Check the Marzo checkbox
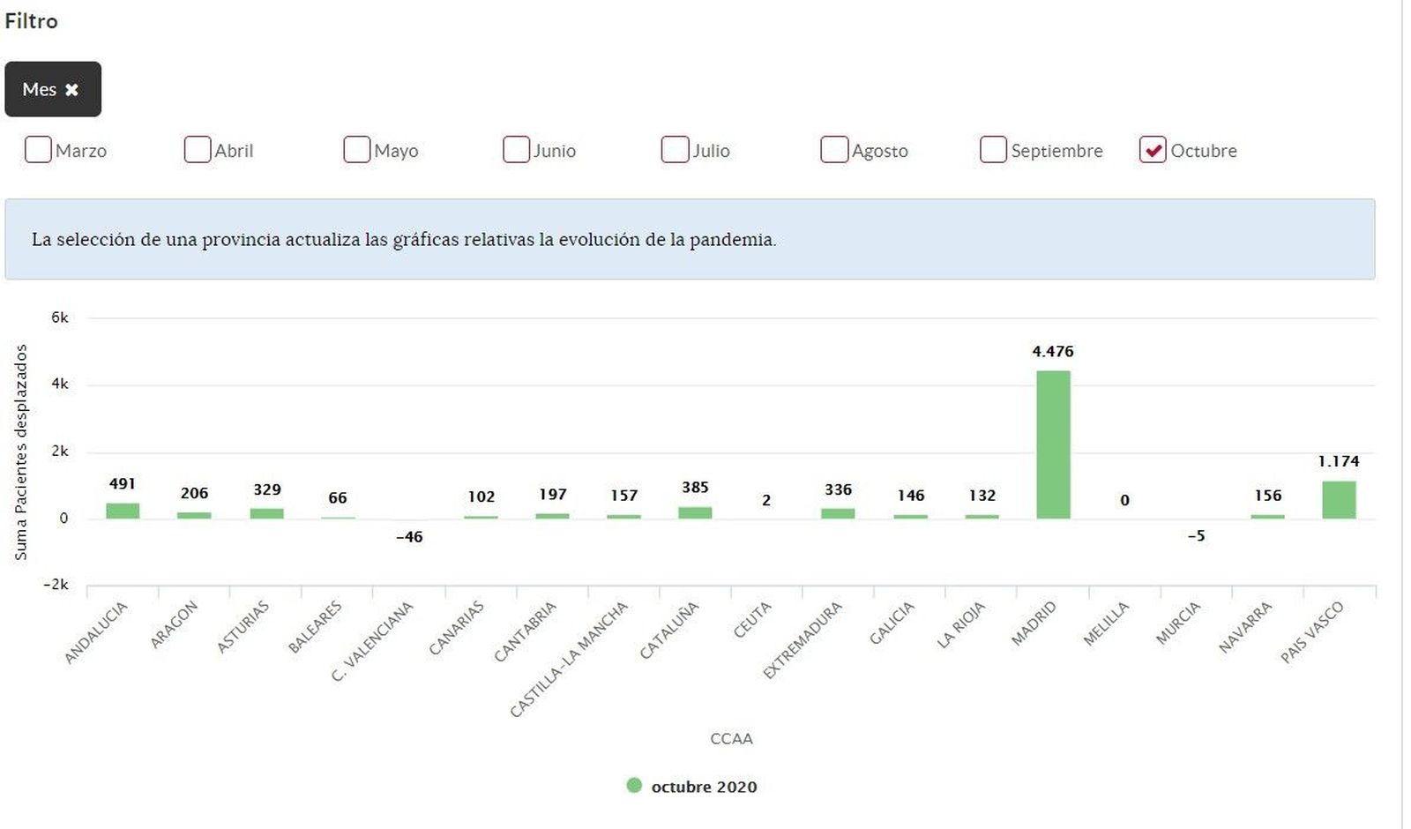This screenshot has height=829, width=1411. coord(38,150)
